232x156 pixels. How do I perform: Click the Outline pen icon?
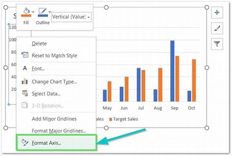(43, 11)
